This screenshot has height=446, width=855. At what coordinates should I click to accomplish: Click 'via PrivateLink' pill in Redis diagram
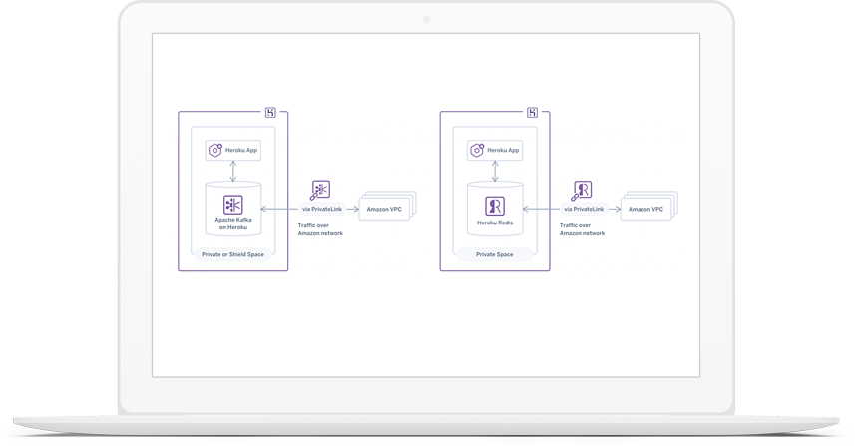(584, 209)
